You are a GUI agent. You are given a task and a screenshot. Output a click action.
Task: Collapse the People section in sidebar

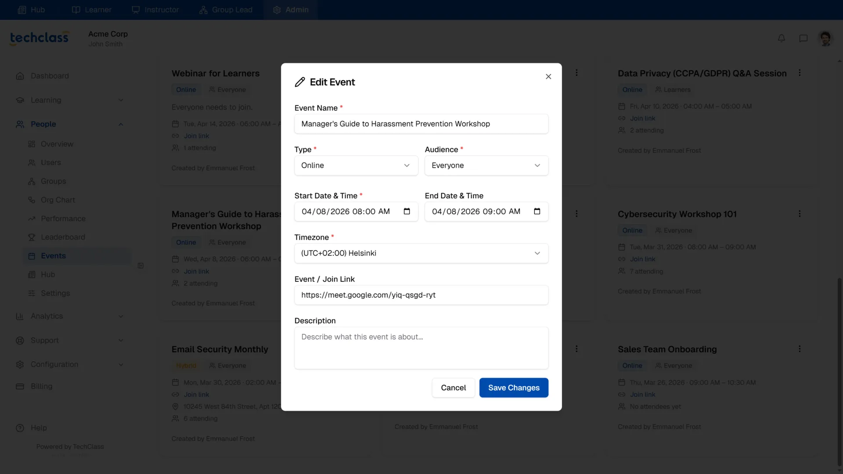[x=70, y=124]
